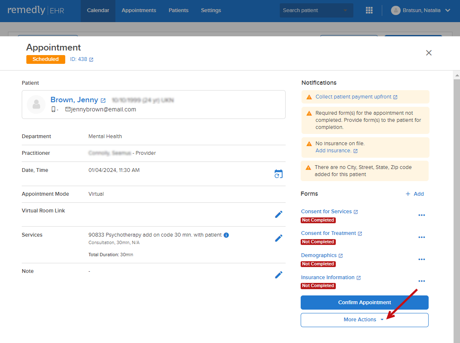Click the Demographics external link icon
The height and width of the screenshot is (343, 460).
click(x=340, y=256)
